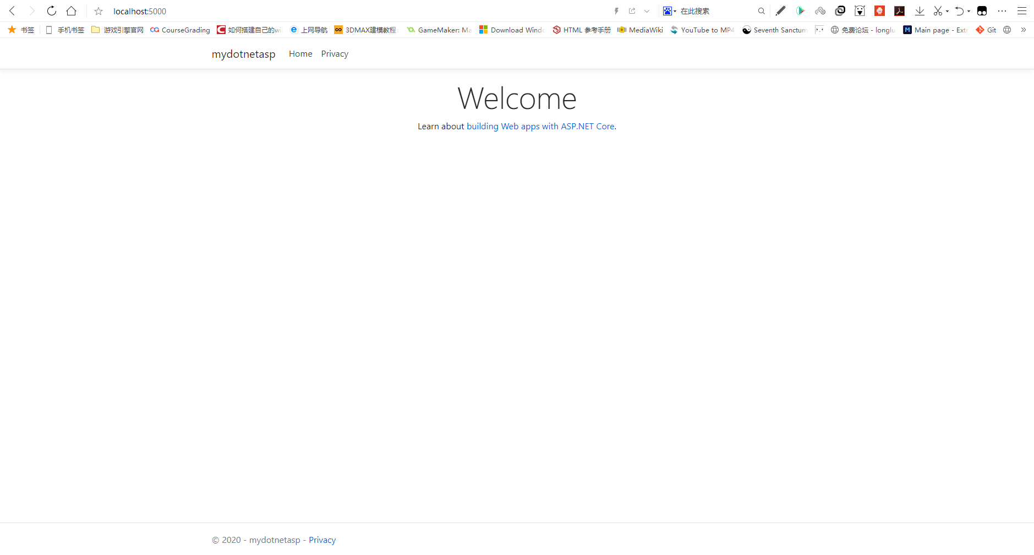Click the undo closed tab arrow

coord(960,11)
